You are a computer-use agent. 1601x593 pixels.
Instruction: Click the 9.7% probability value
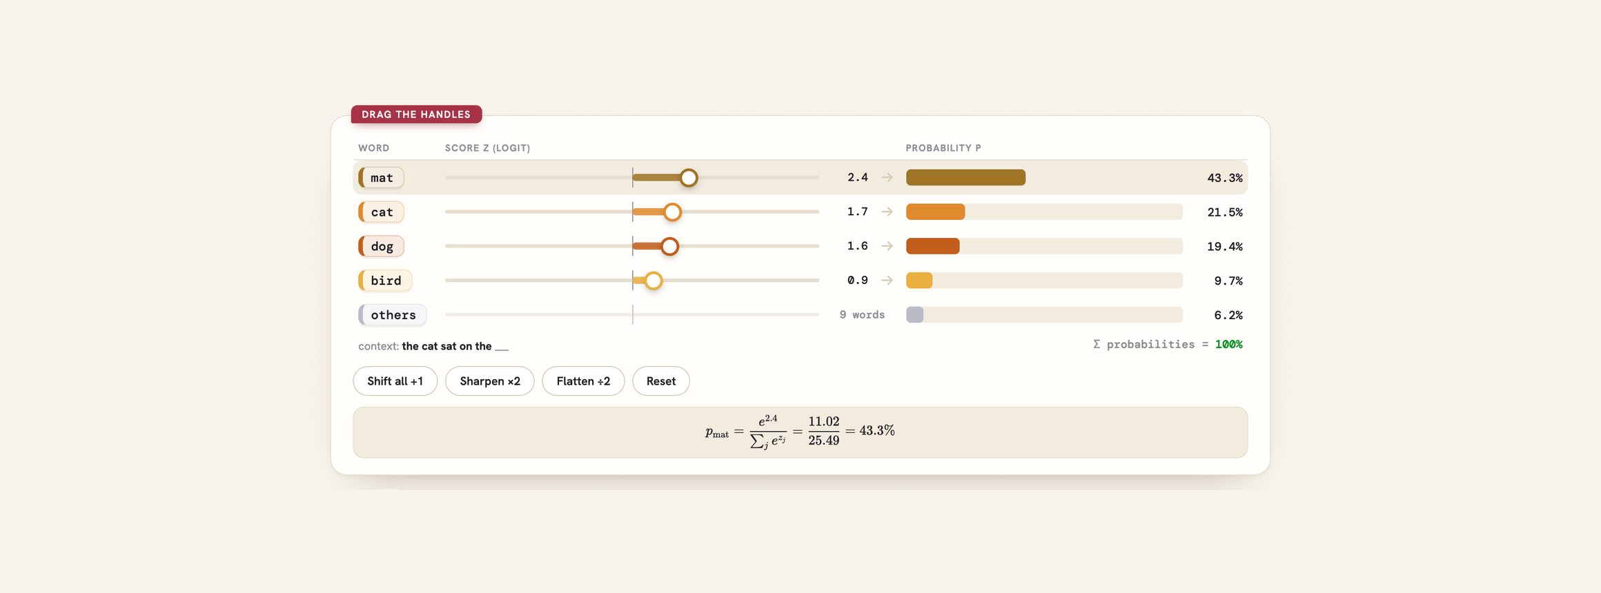click(x=1228, y=281)
